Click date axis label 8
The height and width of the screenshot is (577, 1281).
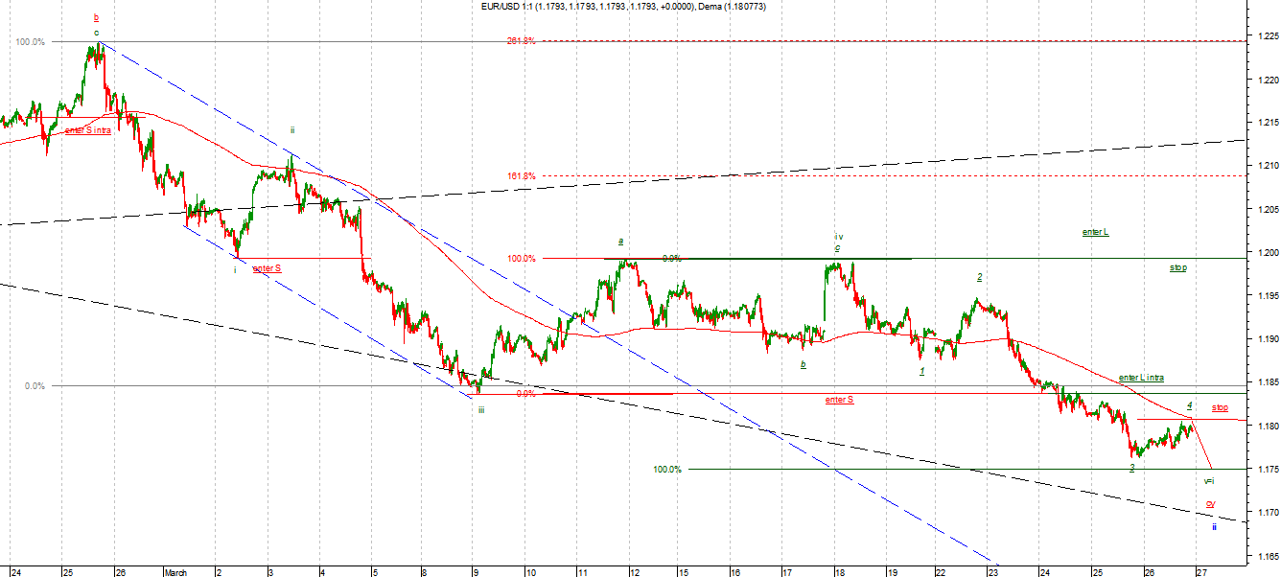tap(423, 571)
